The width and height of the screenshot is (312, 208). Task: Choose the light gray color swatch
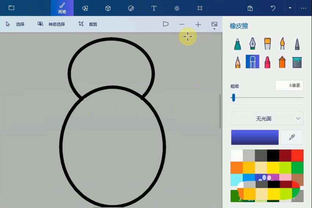coord(249,156)
